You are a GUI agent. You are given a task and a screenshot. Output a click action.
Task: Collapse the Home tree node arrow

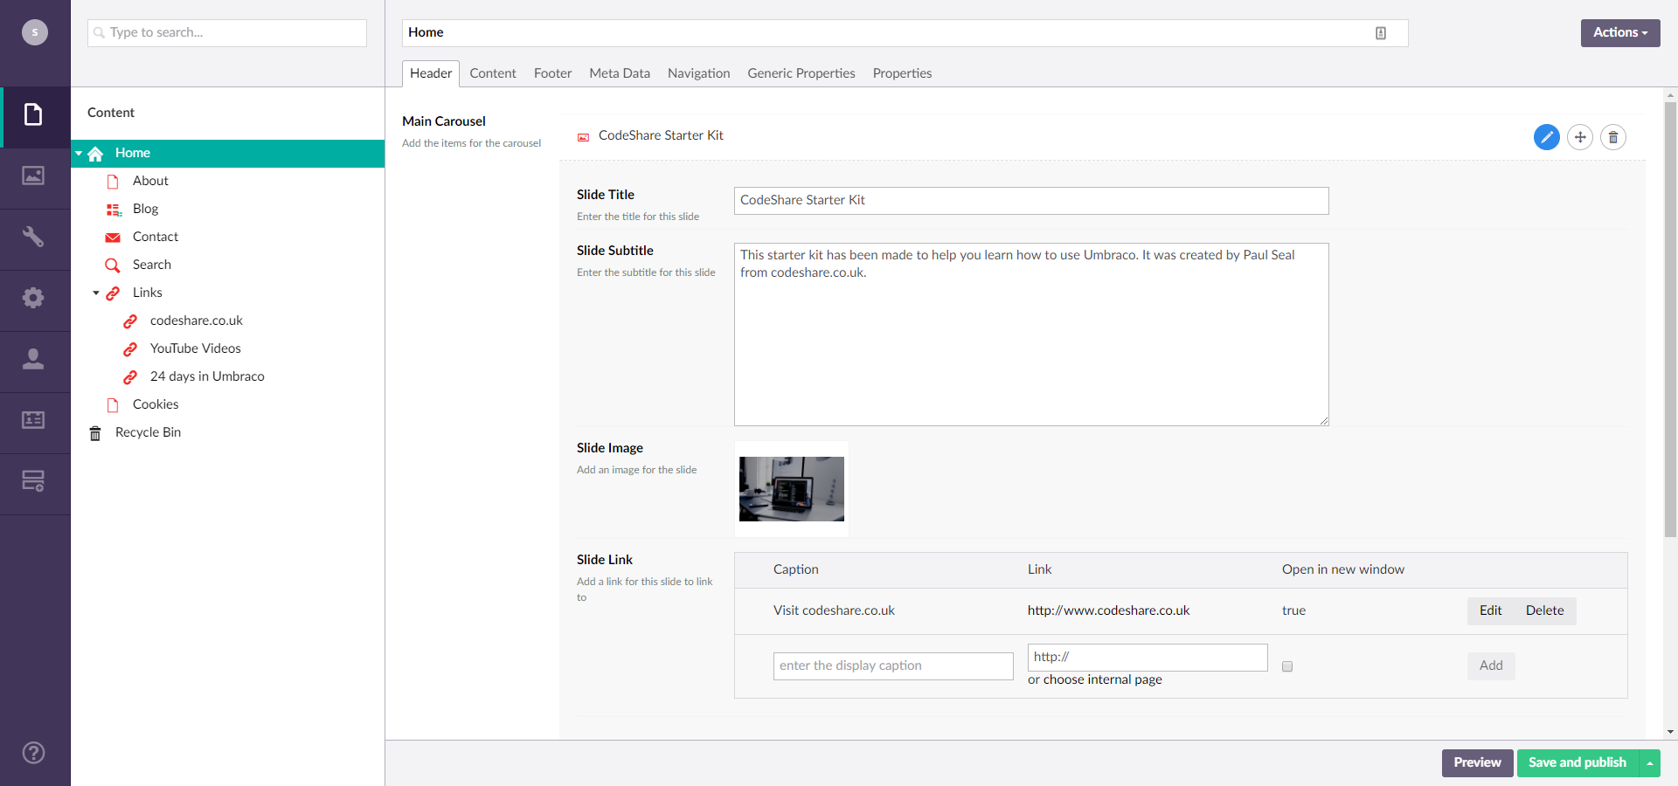pos(79,153)
